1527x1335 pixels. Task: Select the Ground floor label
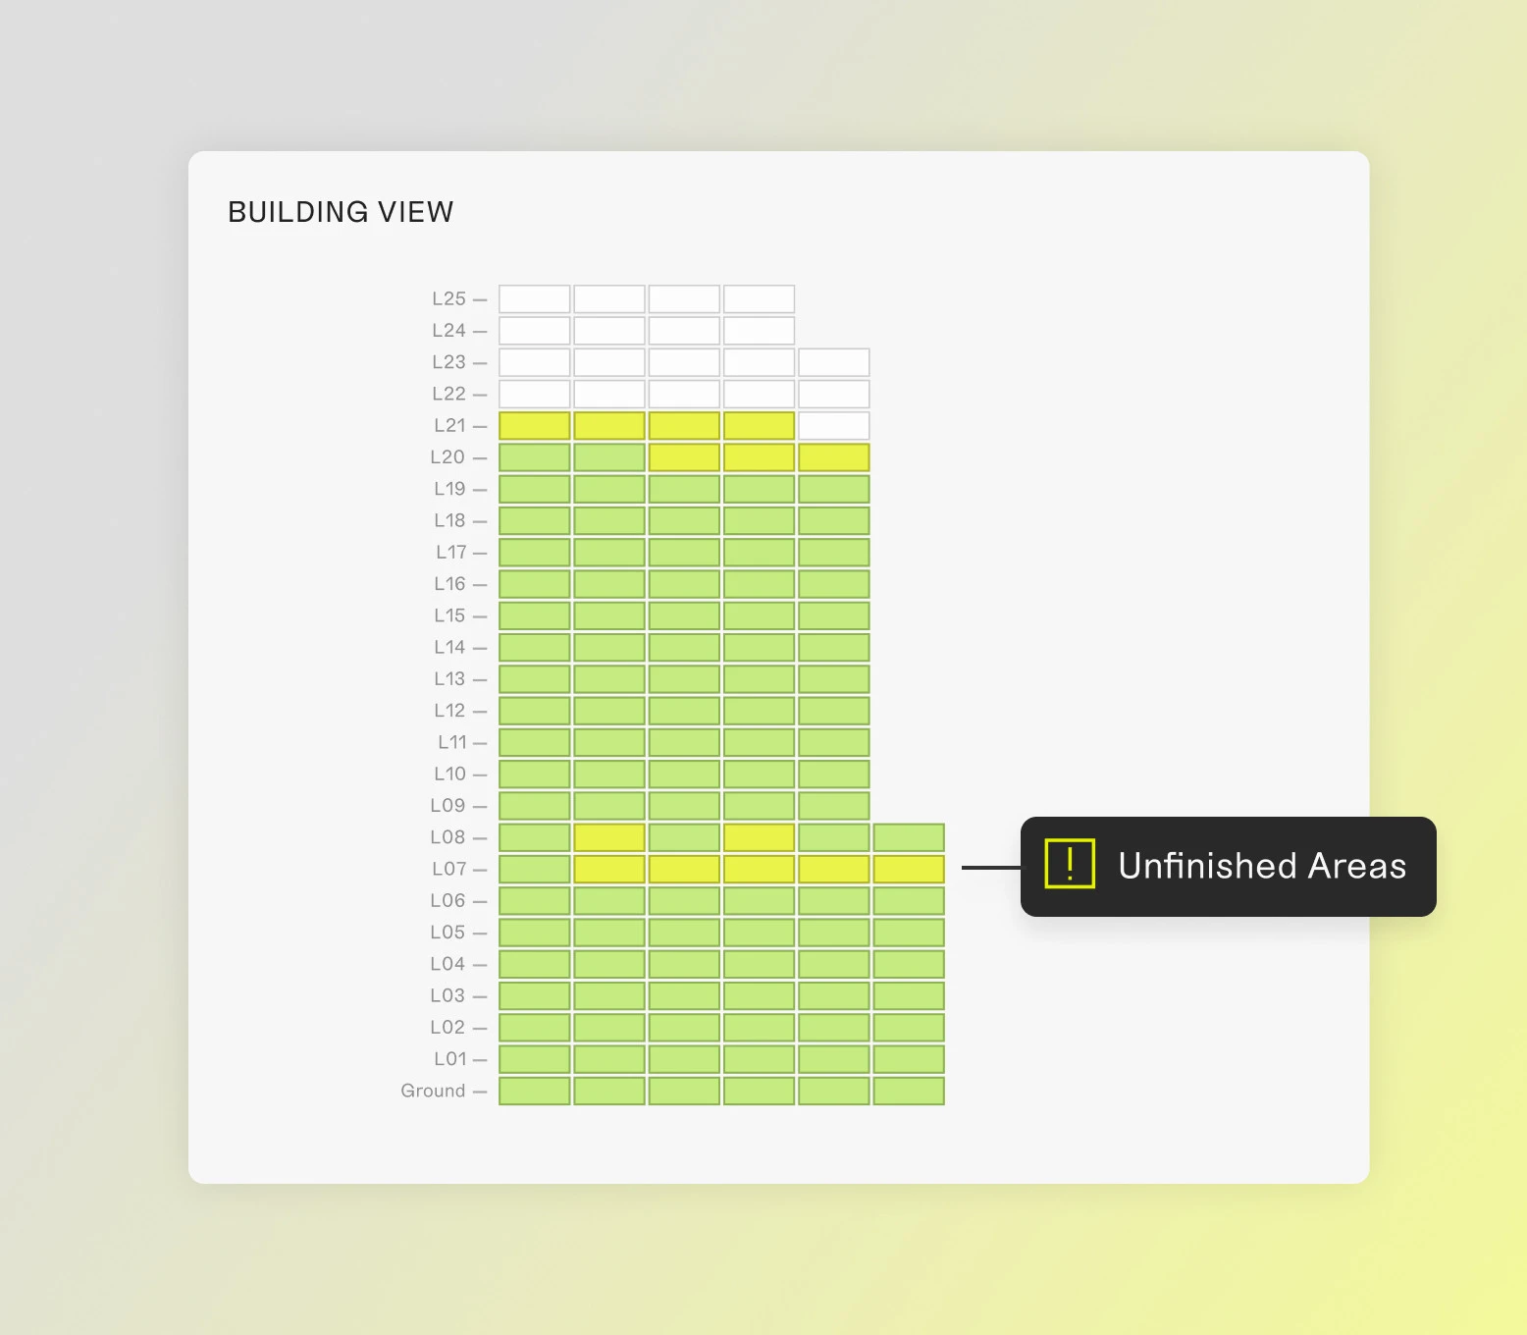click(433, 1091)
